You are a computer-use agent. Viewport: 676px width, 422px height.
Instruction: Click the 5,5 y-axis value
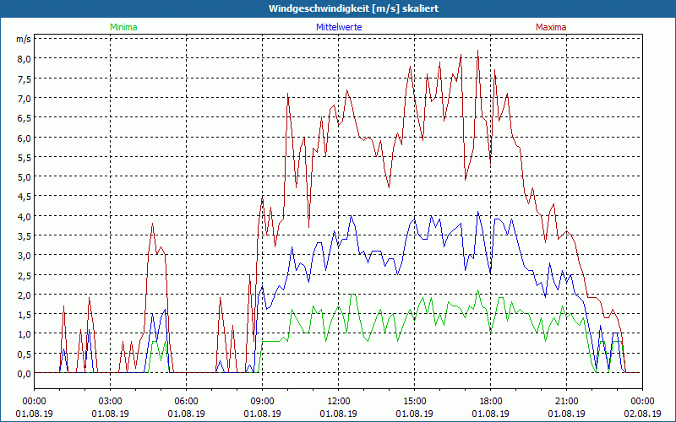[24, 158]
